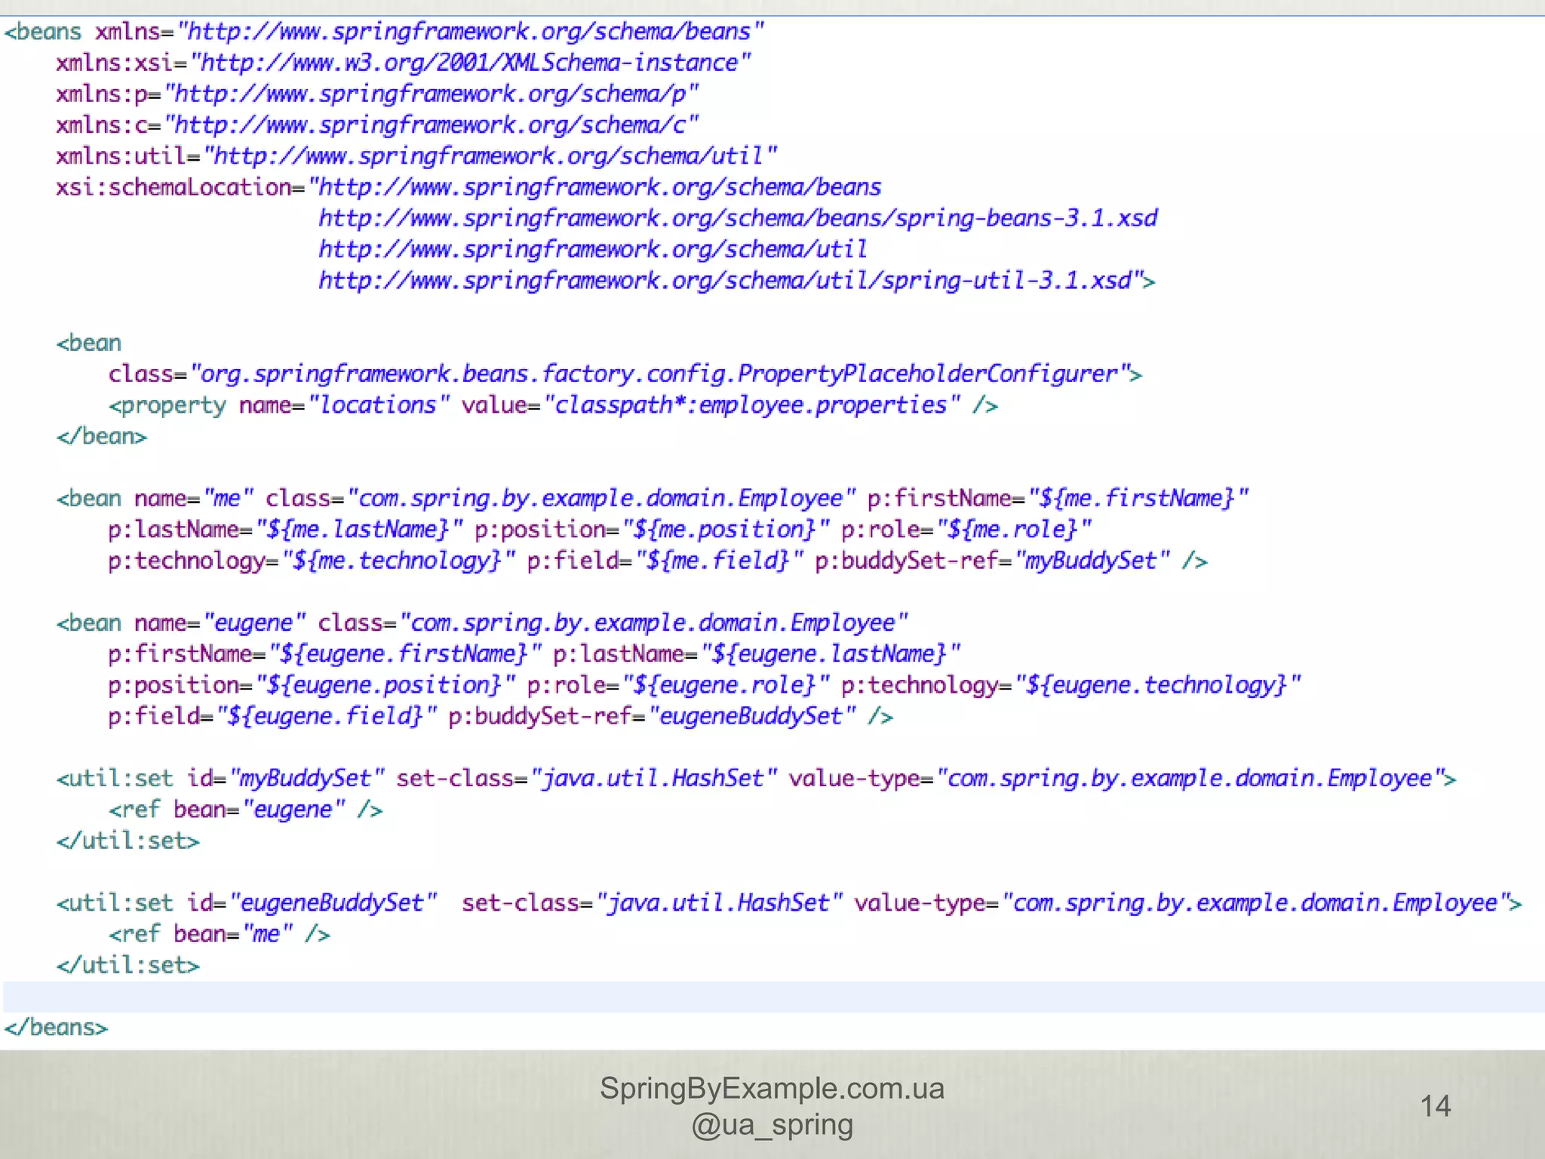Image resolution: width=1545 pixels, height=1159 pixels.
Task: Click the "locations" property name value
Action: 379,405
